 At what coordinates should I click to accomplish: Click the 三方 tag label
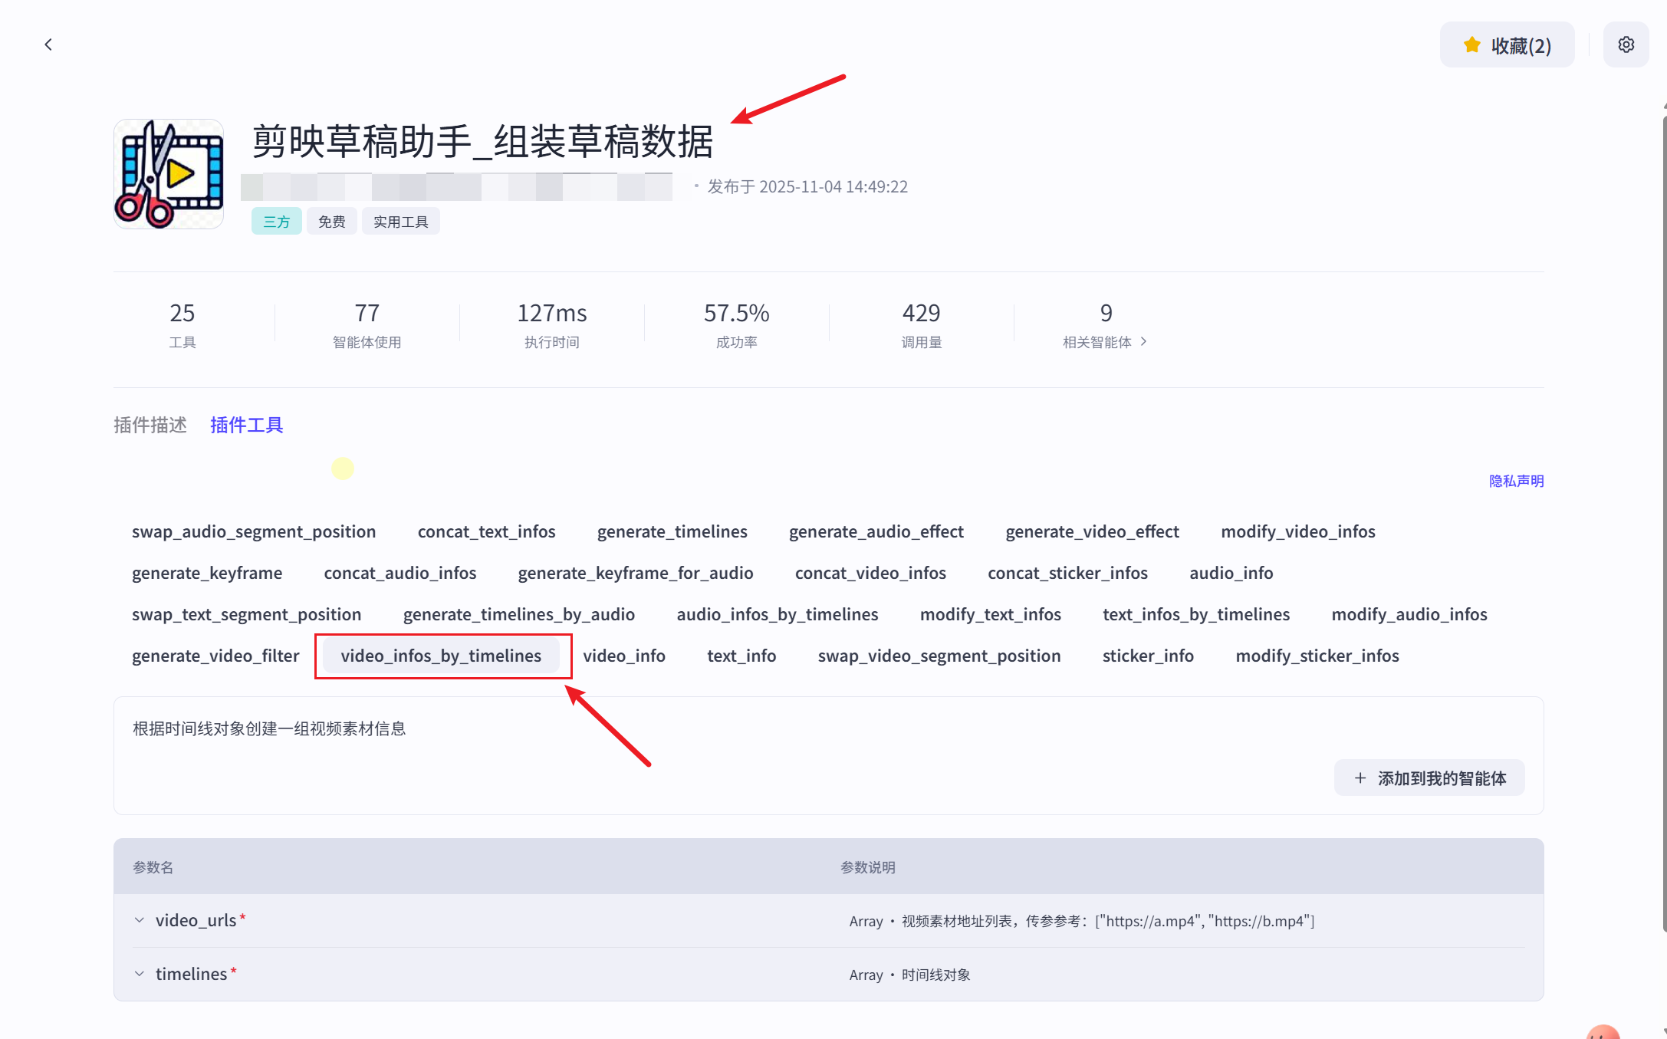pos(276,221)
